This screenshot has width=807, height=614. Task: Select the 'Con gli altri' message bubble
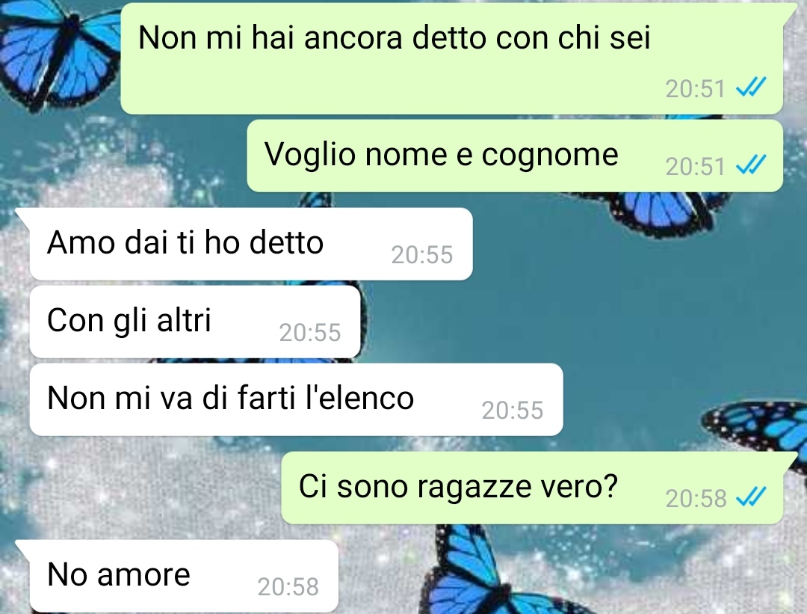(x=195, y=322)
